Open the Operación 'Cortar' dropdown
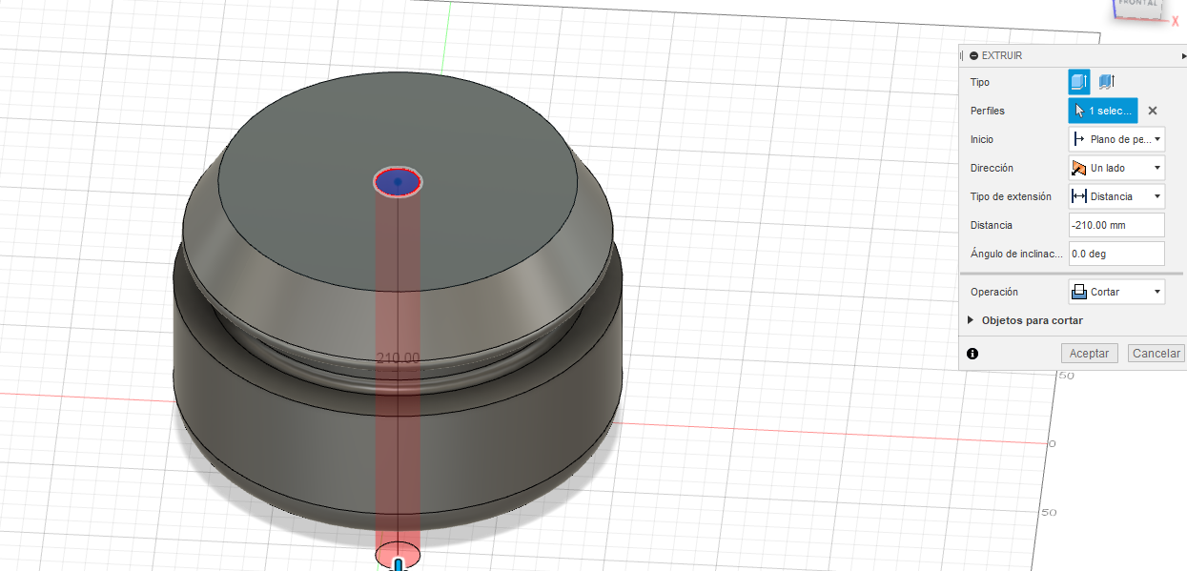Image resolution: width=1187 pixels, height=571 pixels. [x=1116, y=292]
